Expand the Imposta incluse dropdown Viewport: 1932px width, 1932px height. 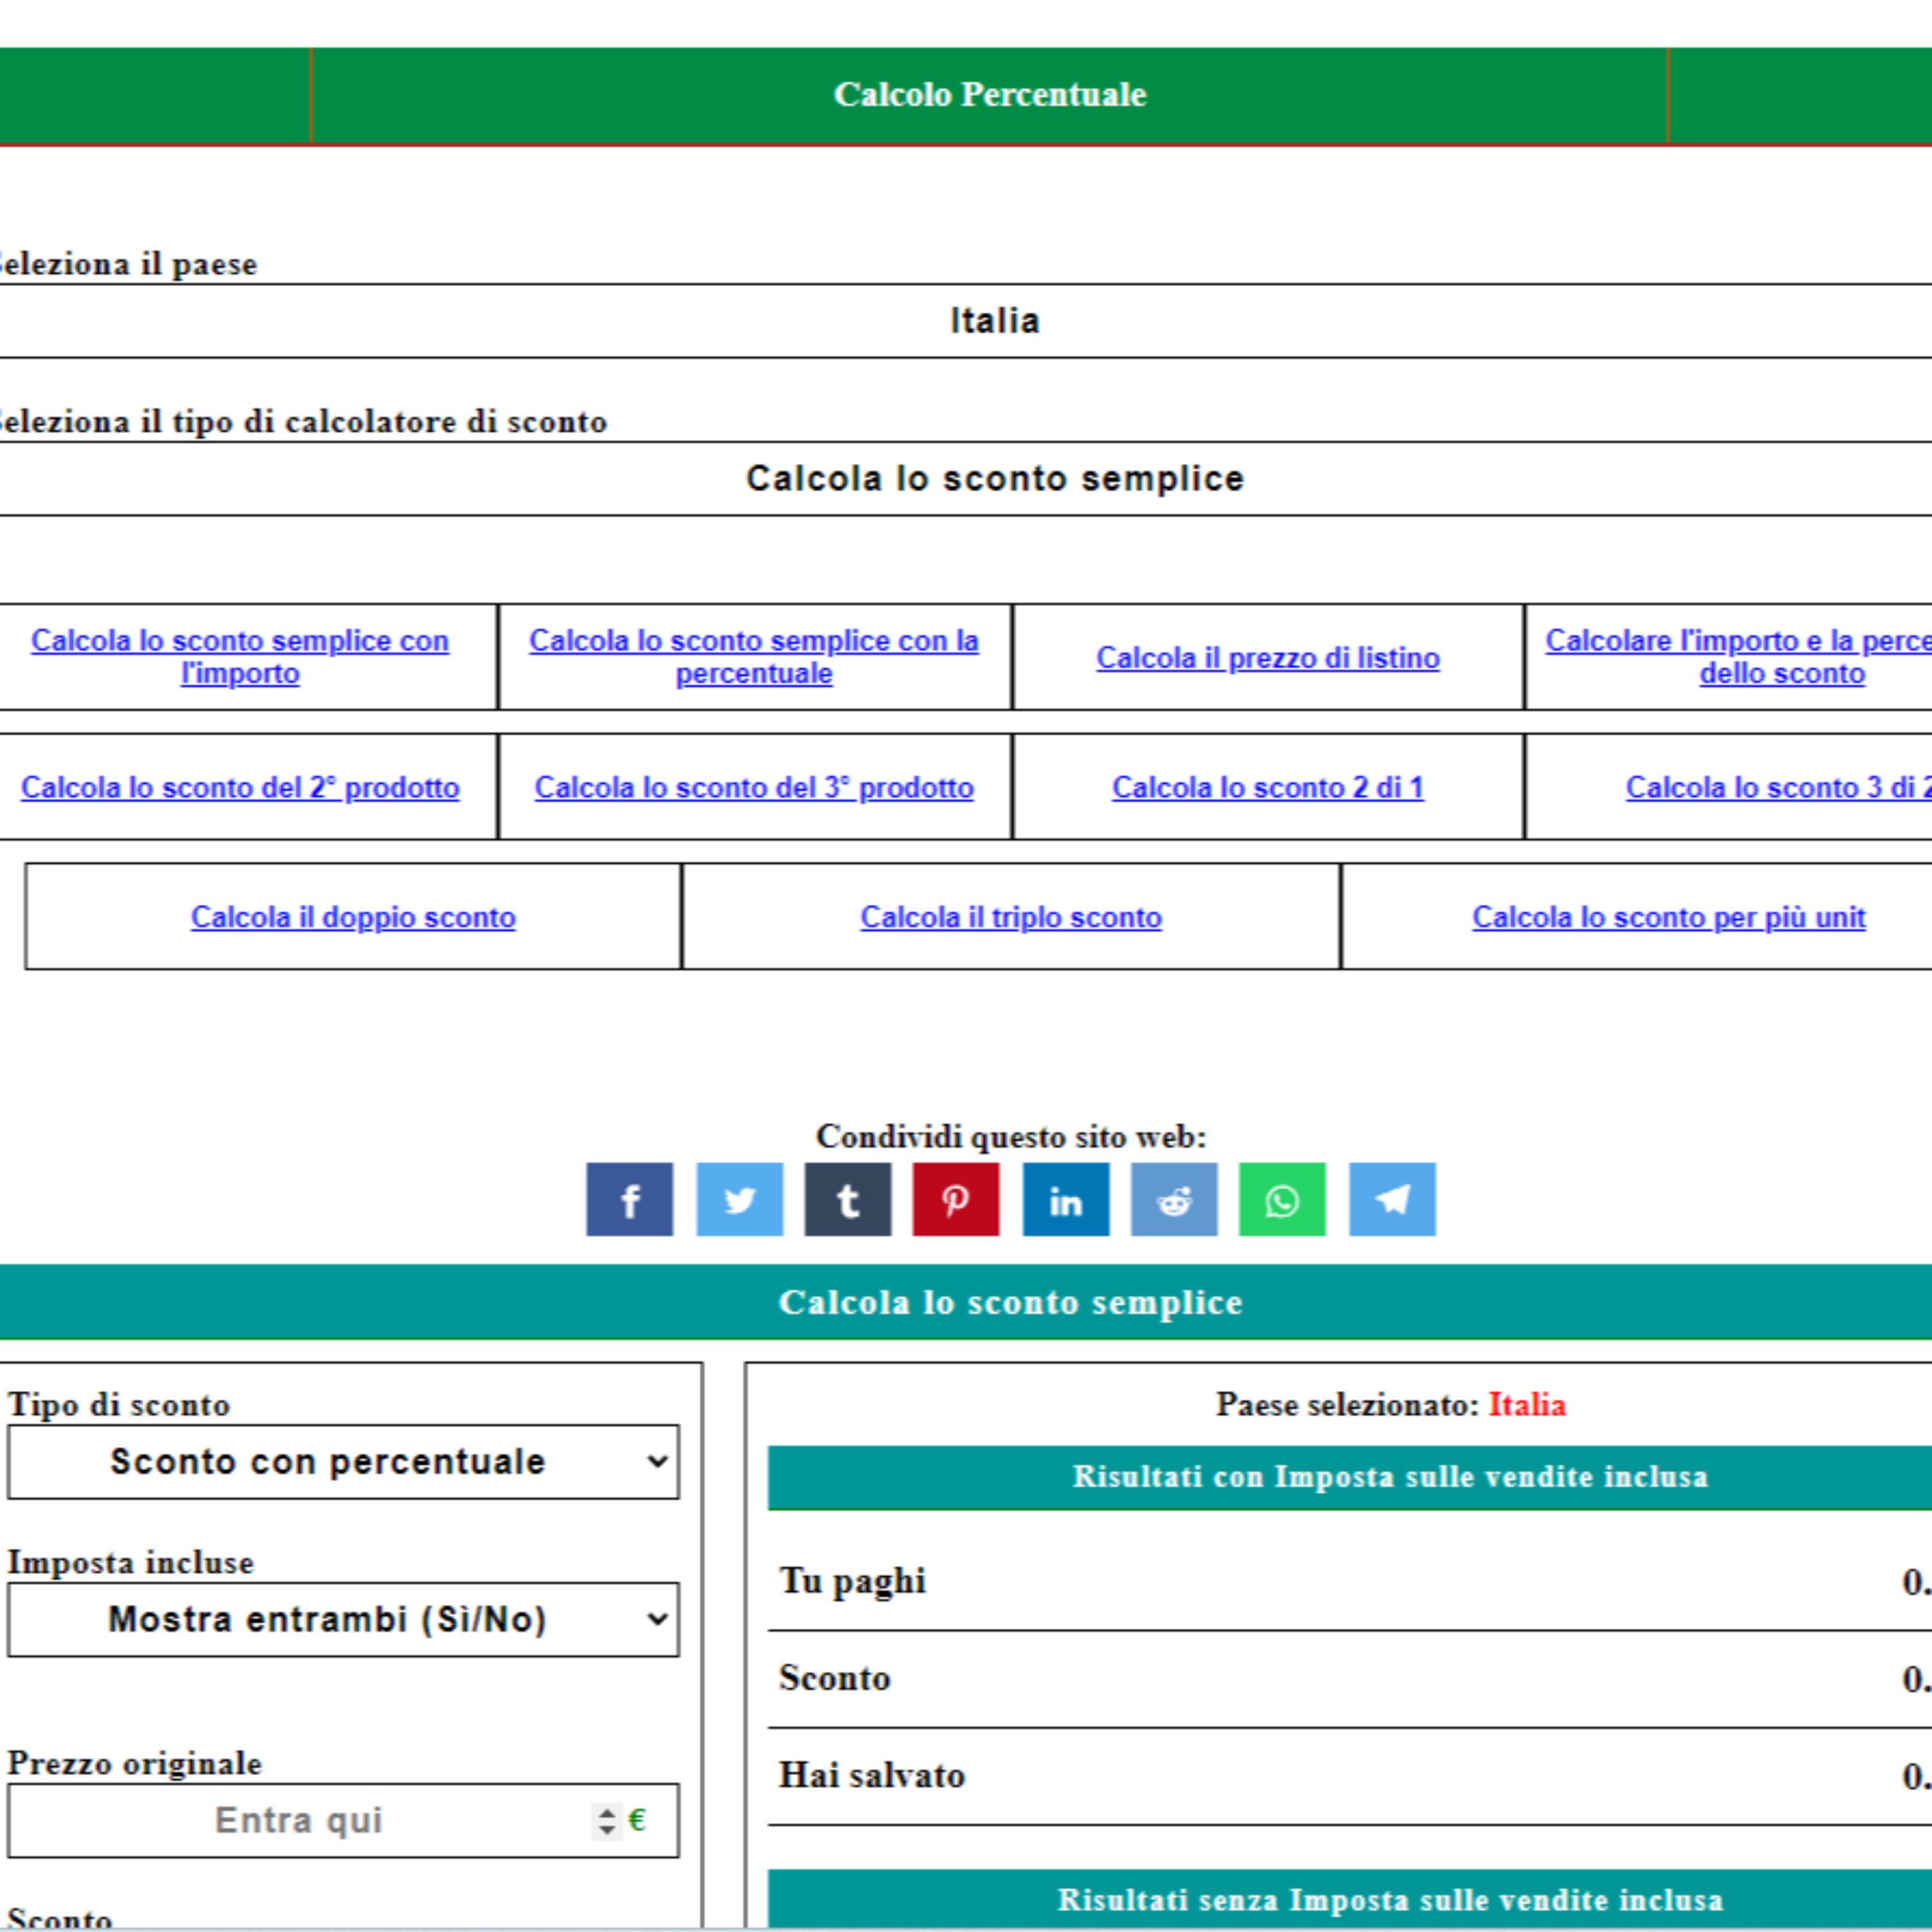(342, 1619)
